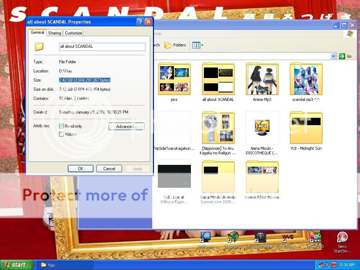
Task: Open the Windows Start menu
Action: (17, 265)
